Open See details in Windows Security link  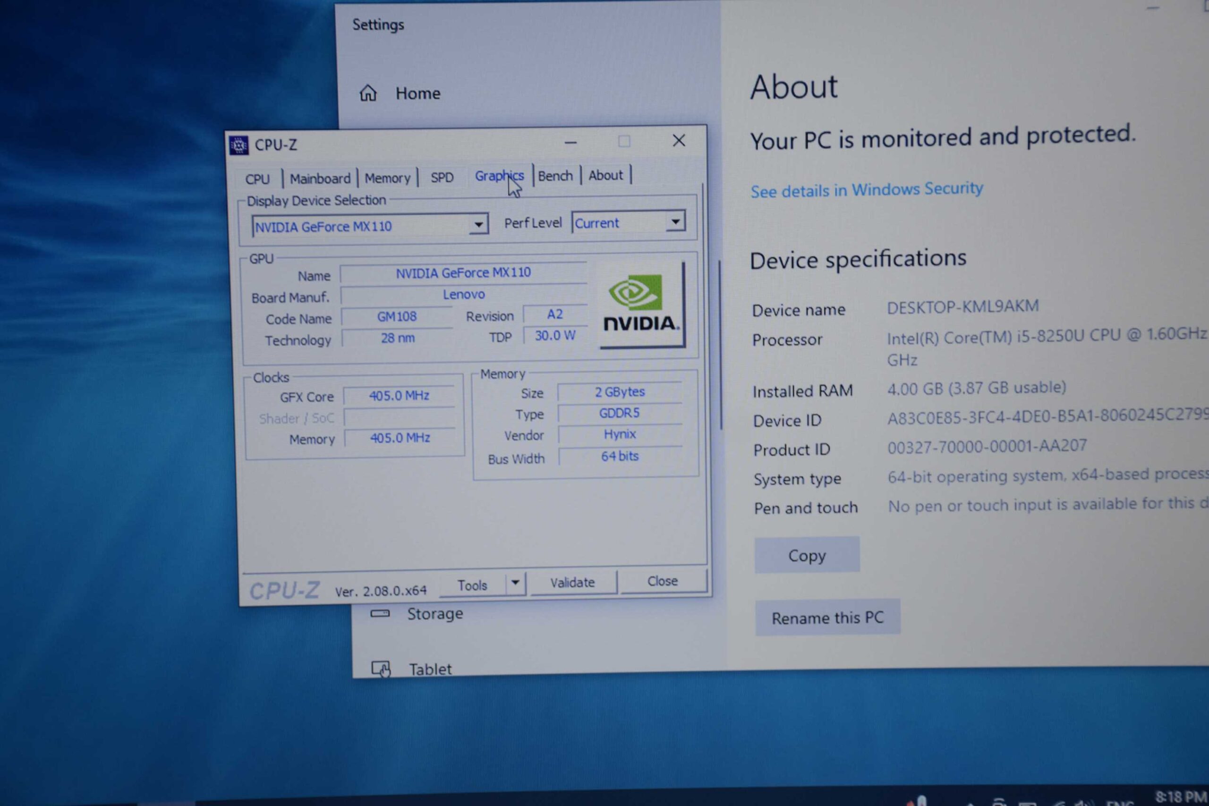coord(867,190)
